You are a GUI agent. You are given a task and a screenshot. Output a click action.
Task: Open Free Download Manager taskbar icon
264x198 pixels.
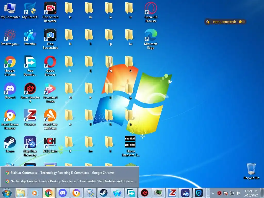(131, 193)
